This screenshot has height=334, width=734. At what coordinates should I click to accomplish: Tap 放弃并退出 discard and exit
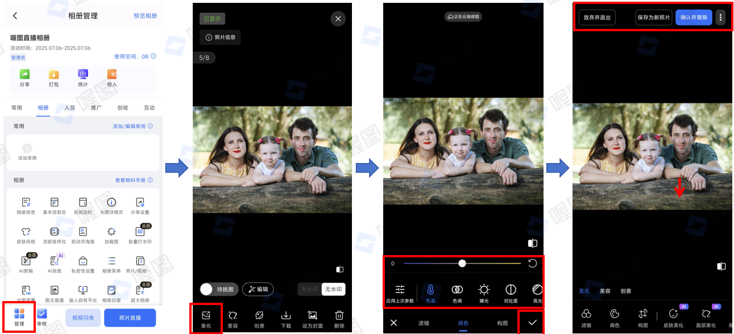tap(597, 18)
